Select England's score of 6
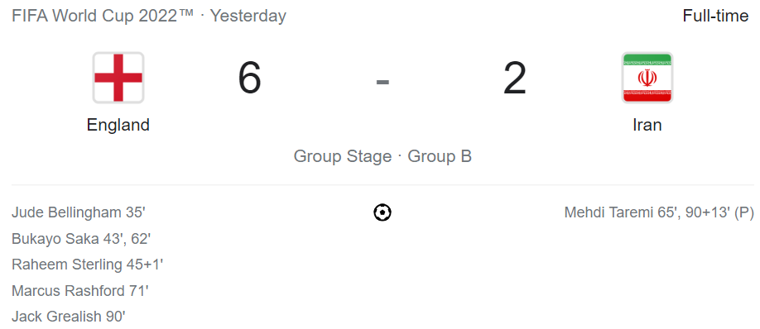760x329 pixels. point(250,78)
